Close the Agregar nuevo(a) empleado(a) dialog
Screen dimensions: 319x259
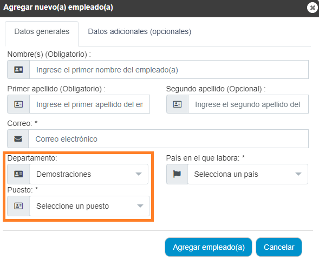pos(313,8)
